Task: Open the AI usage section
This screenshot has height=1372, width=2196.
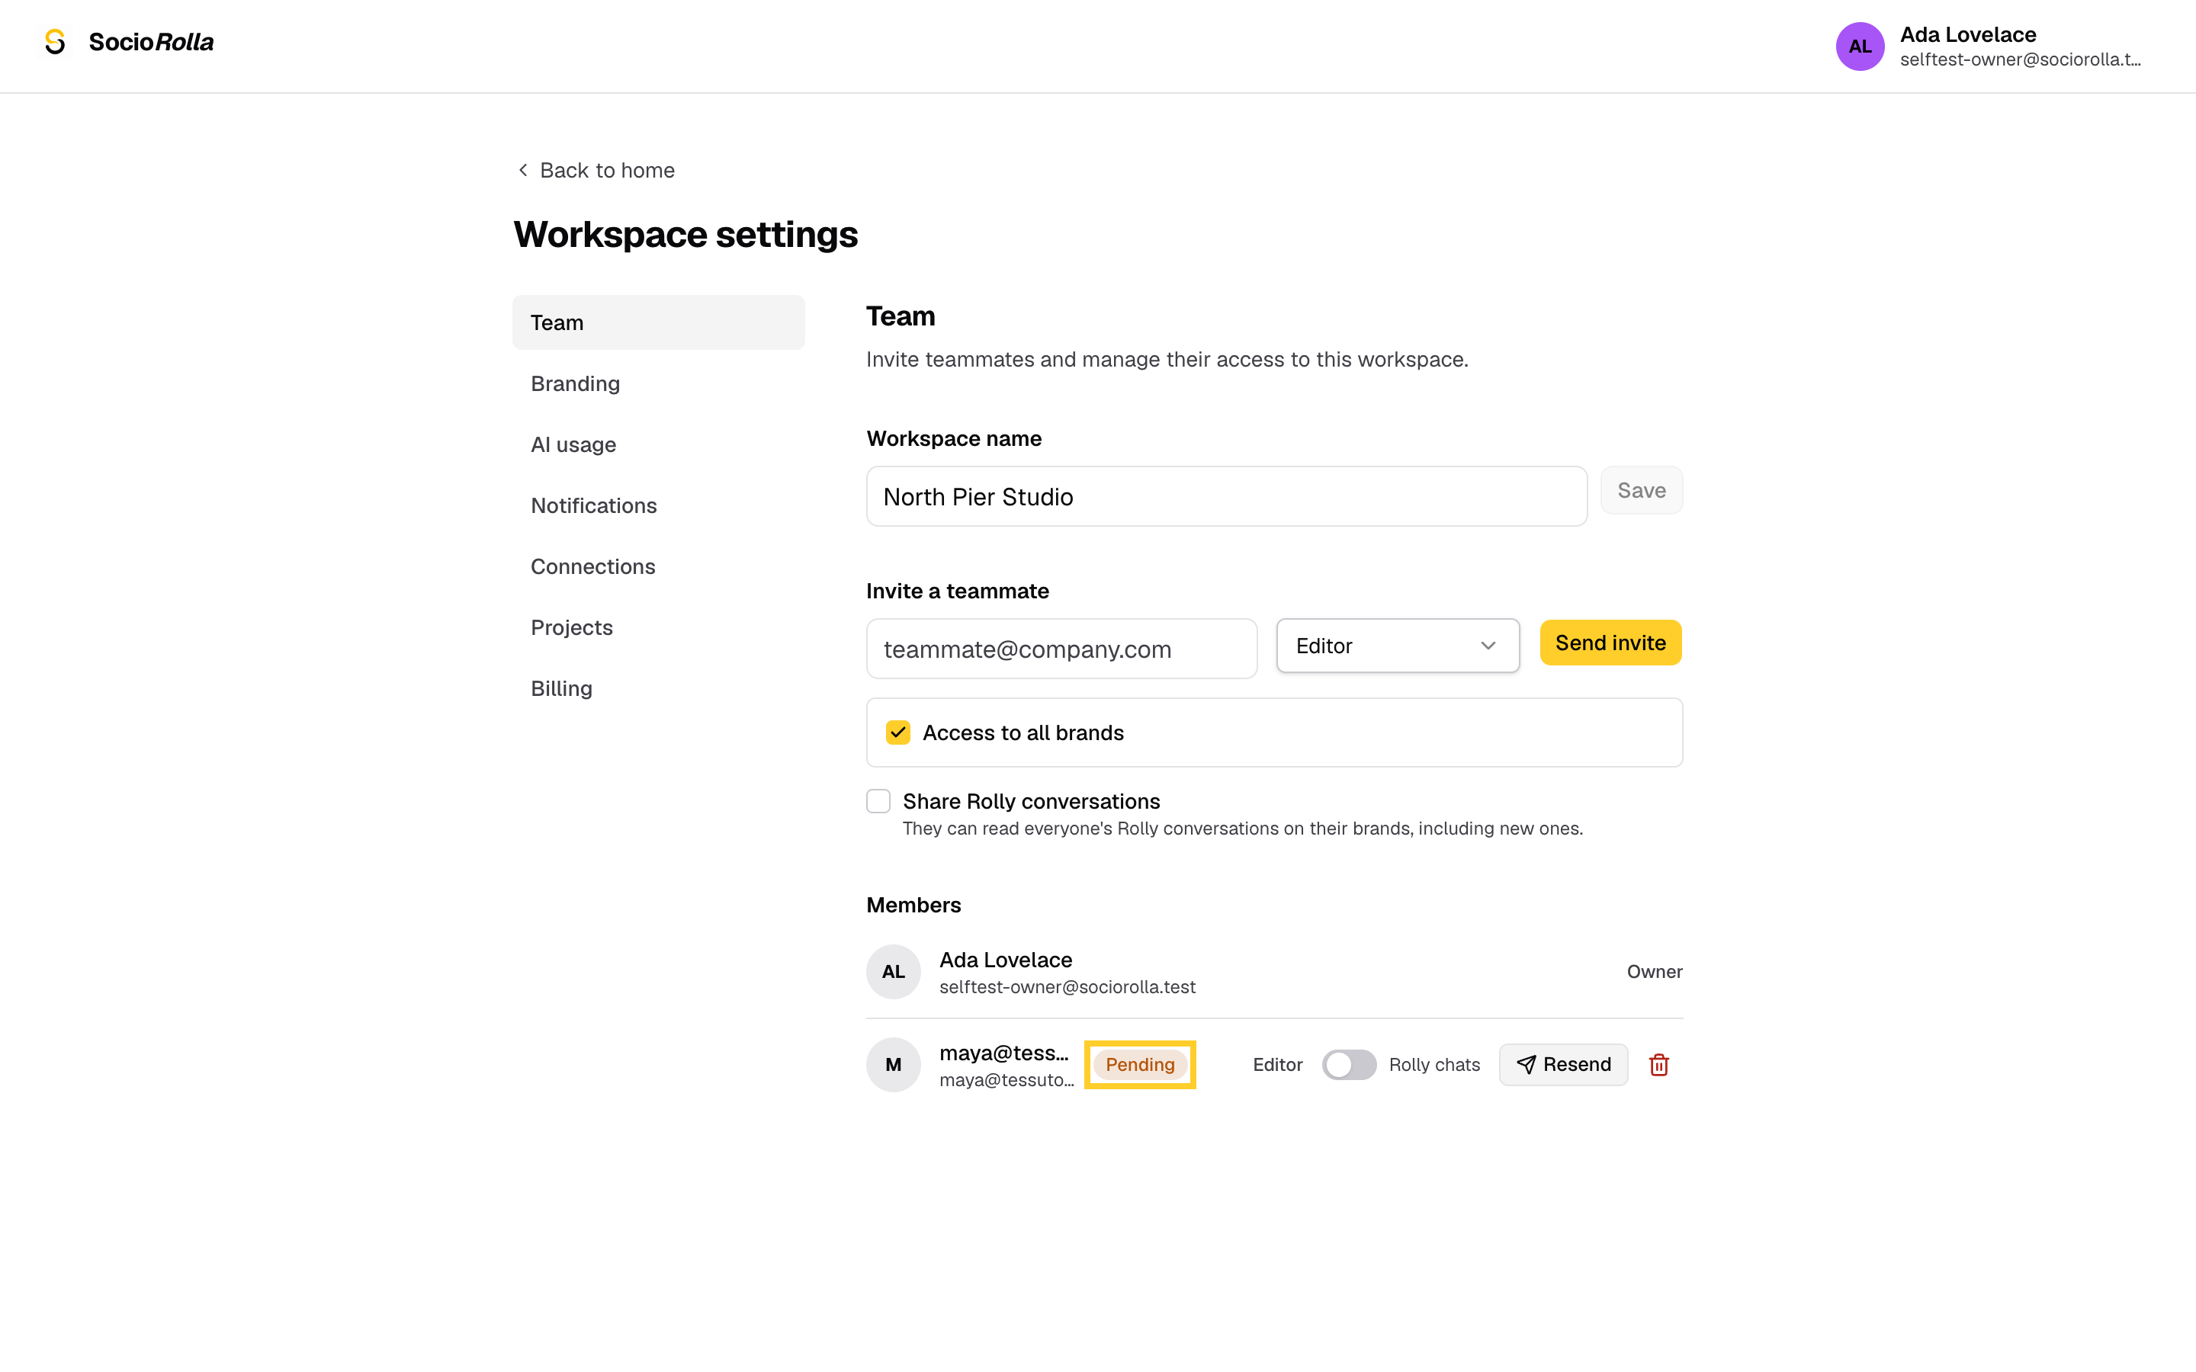Action: pos(658,444)
